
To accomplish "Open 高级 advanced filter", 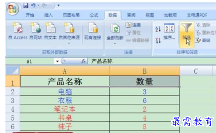I will (x=203, y=40).
